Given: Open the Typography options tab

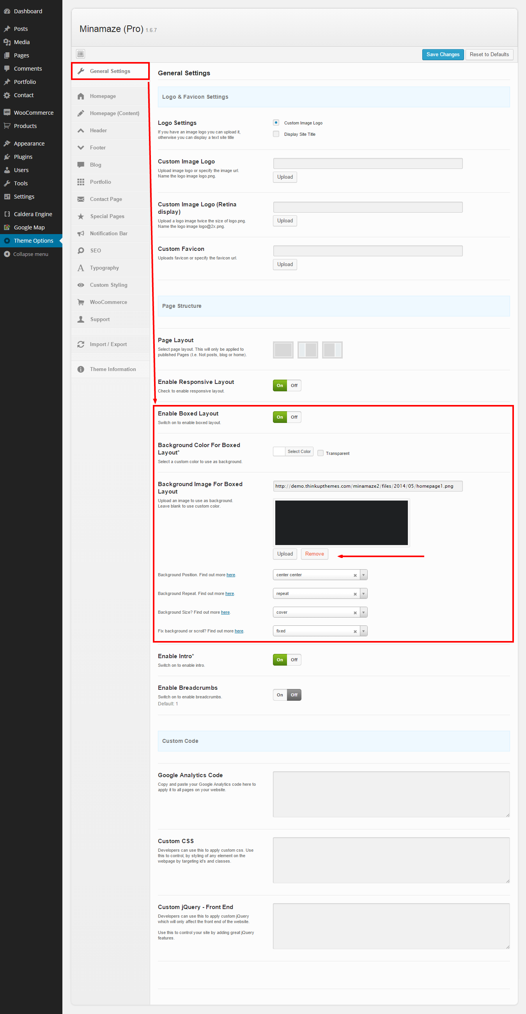Looking at the screenshot, I should pos(110,268).
